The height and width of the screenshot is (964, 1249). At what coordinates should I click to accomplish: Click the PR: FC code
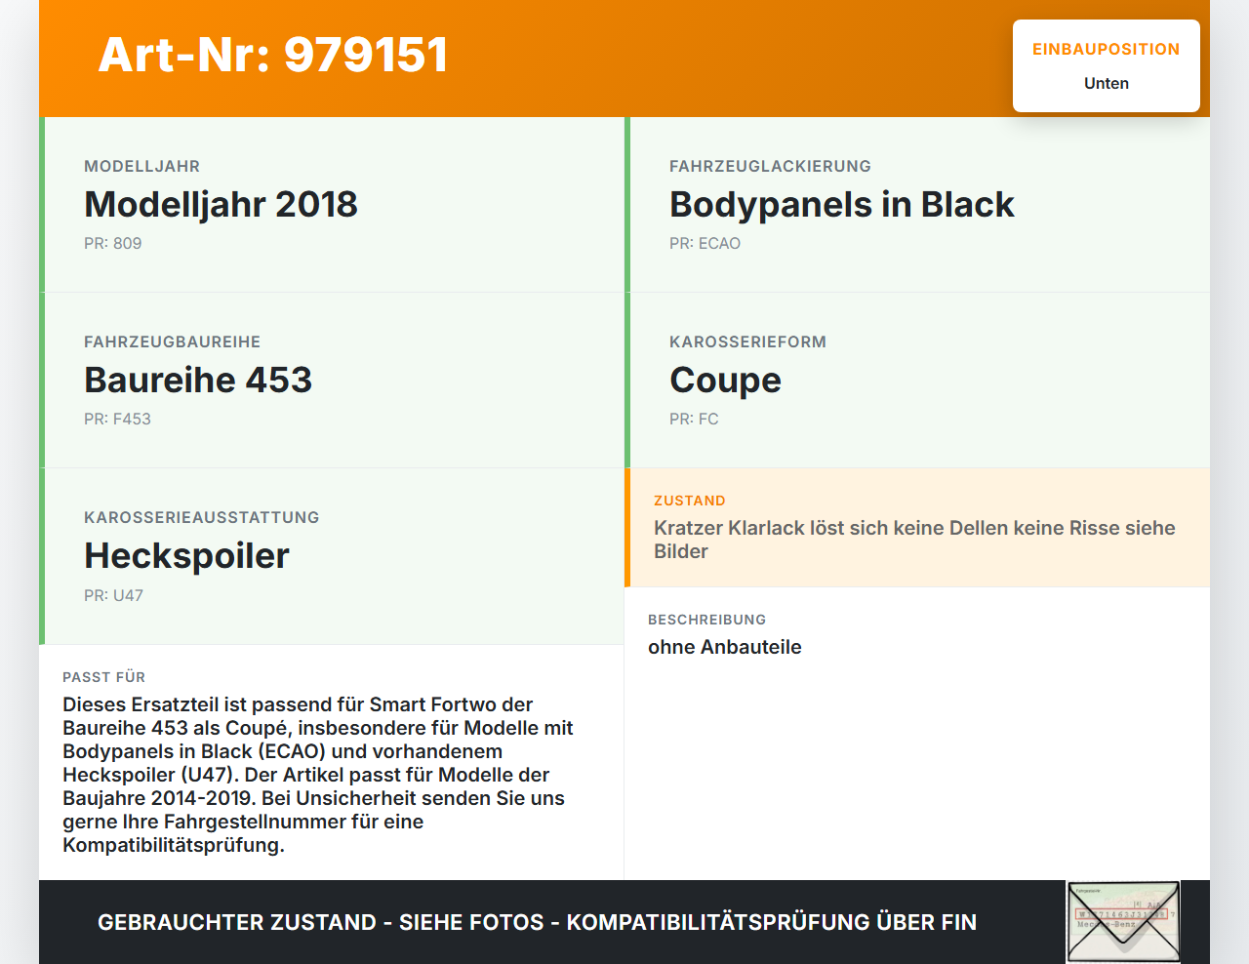[694, 420]
